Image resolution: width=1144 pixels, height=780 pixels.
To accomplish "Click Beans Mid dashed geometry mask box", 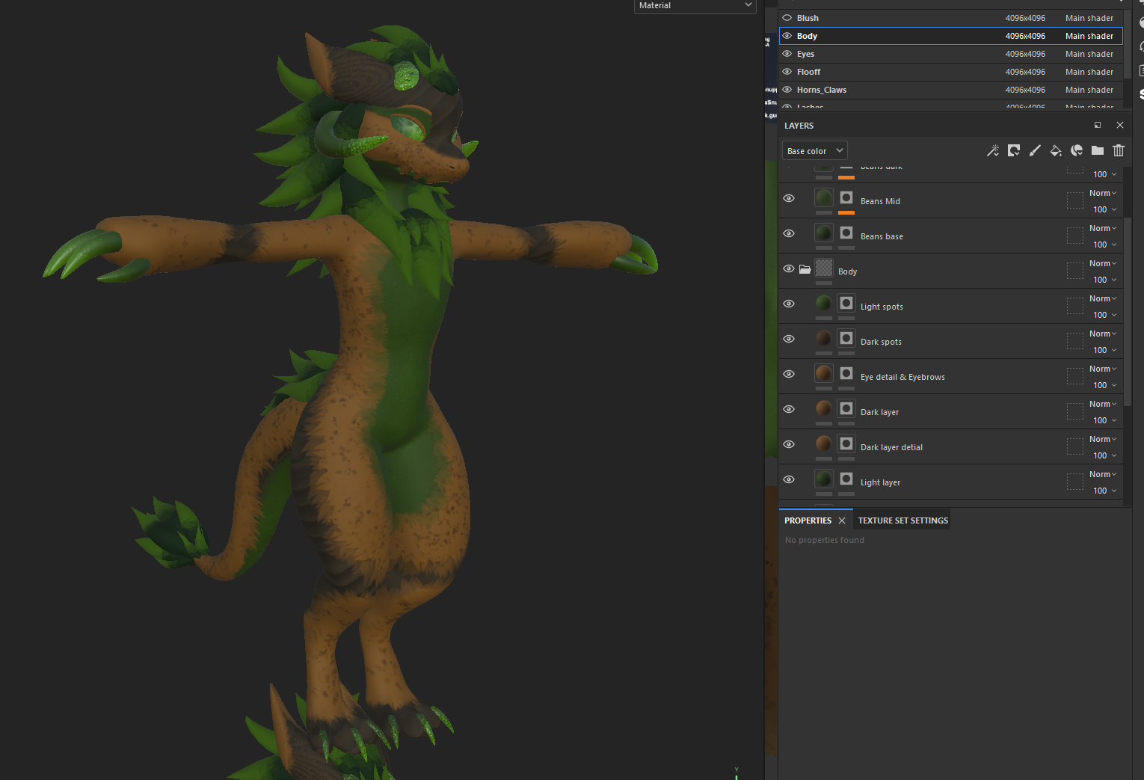I will (x=1075, y=200).
